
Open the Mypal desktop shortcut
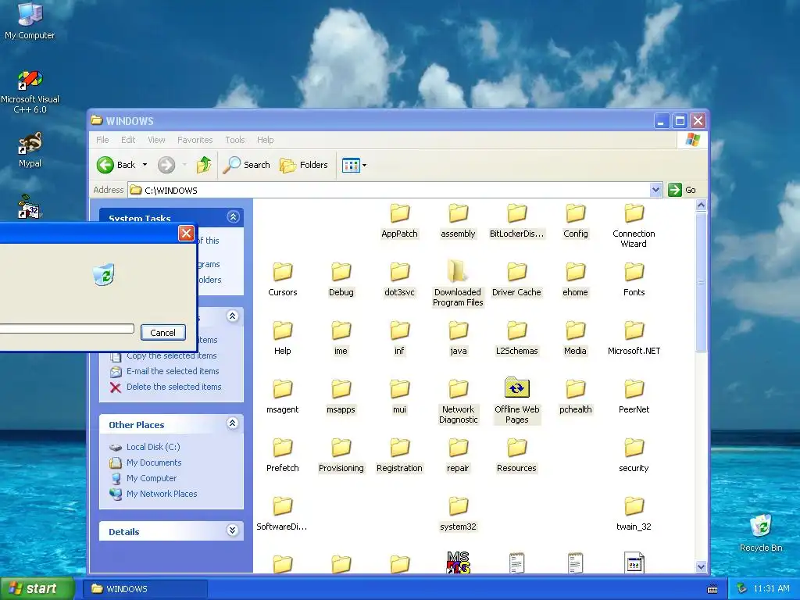pyautogui.click(x=30, y=151)
